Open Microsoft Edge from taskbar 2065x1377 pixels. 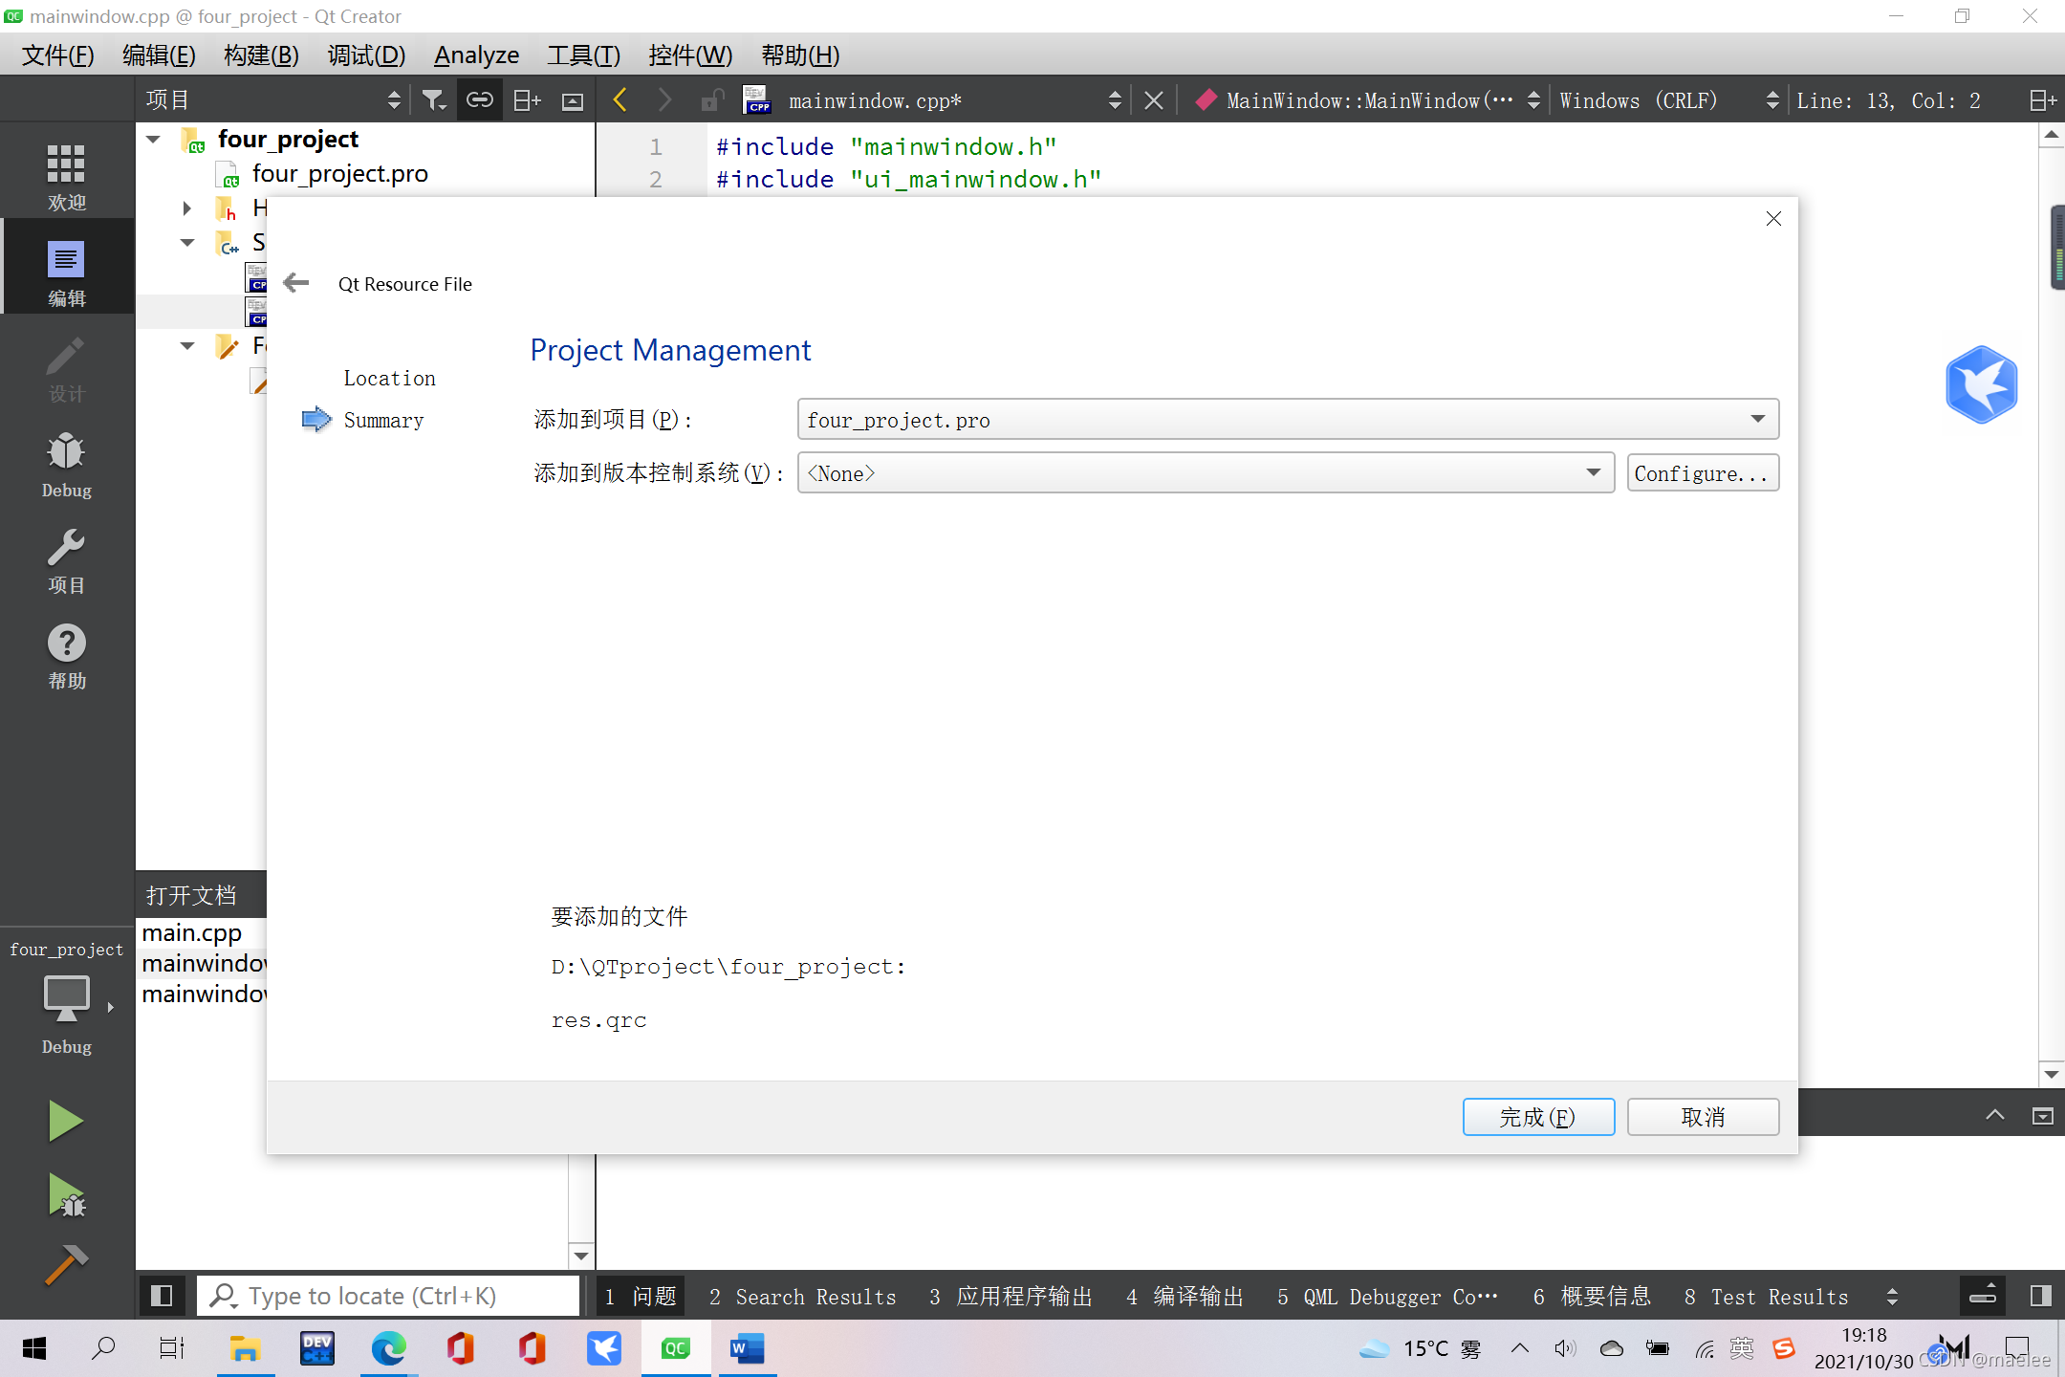pyautogui.click(x=388, y=1348)
